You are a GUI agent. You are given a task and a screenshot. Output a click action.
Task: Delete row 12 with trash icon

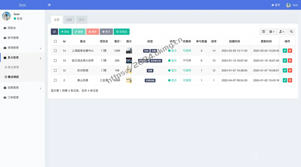click(x=290, y=70)
